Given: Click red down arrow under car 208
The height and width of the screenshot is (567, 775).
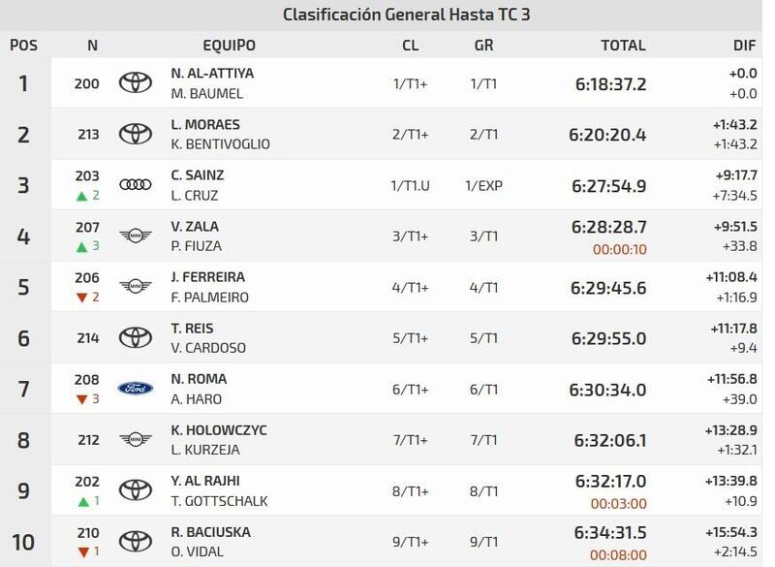Looking at the screenshot, I should (x=80, y=398).
